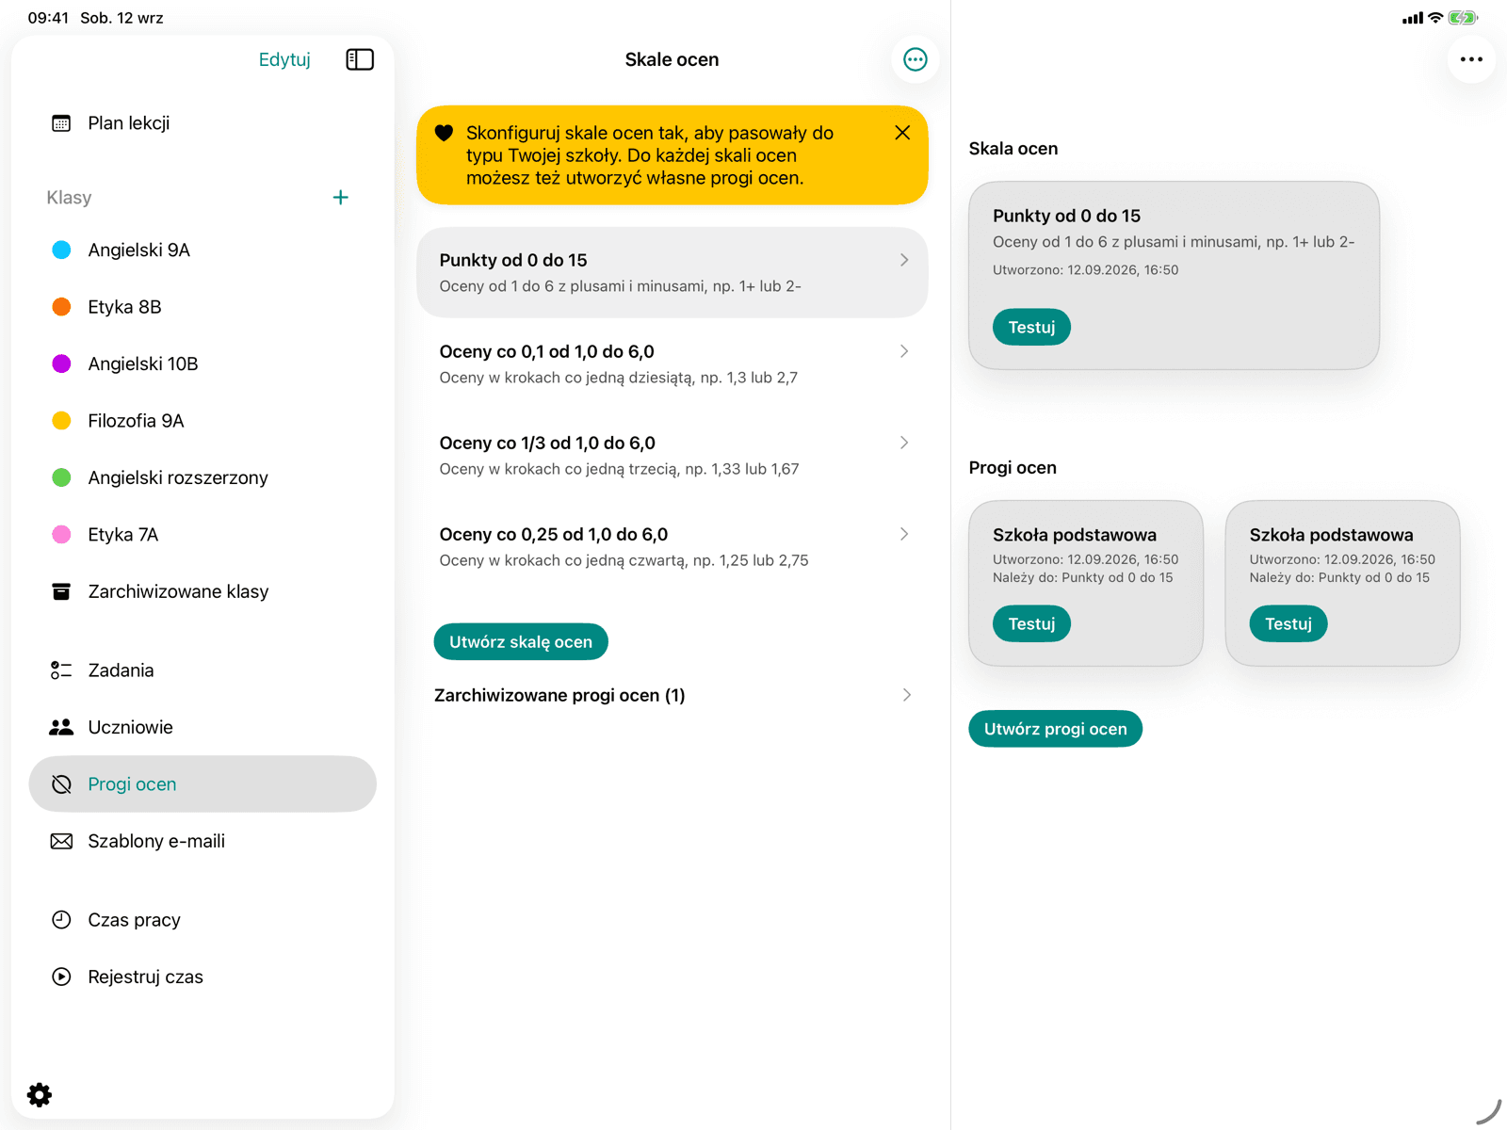
Task: Open Czas pracy section
Action: pyautogui.click(x=203, y=920)
